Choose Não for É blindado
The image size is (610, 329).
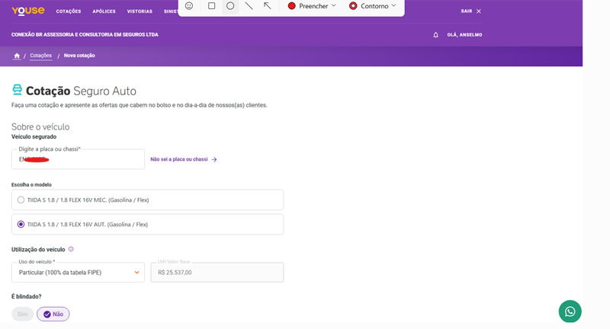[53, 315]
